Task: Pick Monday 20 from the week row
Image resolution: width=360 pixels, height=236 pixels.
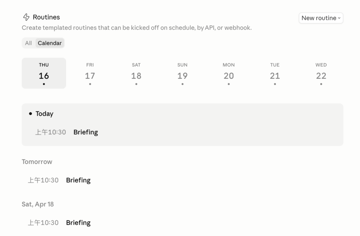Action: [x=229, y=73]
